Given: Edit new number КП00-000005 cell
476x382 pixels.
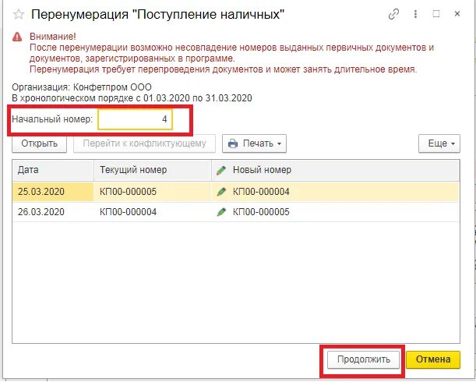Looking at the screenshot, I should (336, 212).
